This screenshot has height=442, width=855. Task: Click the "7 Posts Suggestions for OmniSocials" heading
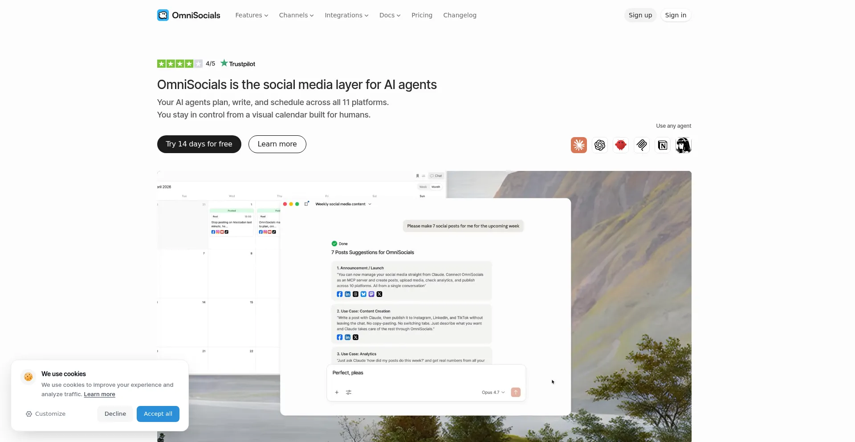[373, 252]
